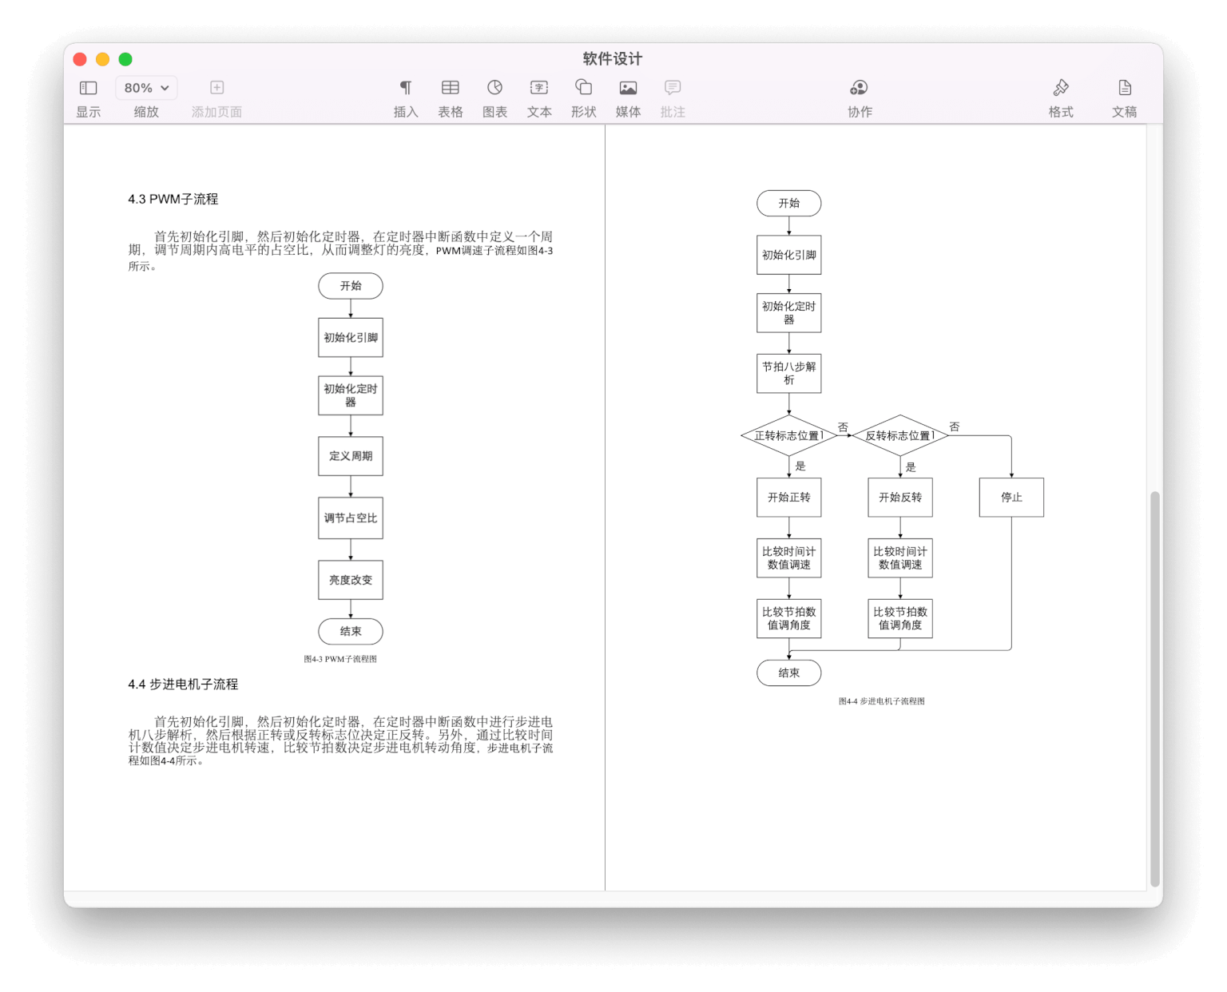
Task: Select the 亮度改变 flowchart box
Action: 351,580
